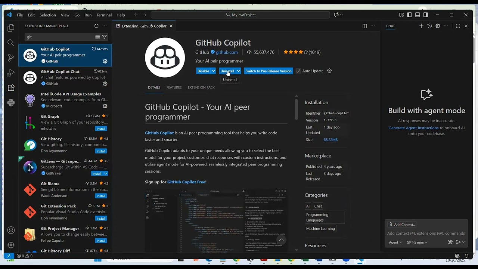Open the Search view in activity bar
478x269 pixels.
point(11,43)
